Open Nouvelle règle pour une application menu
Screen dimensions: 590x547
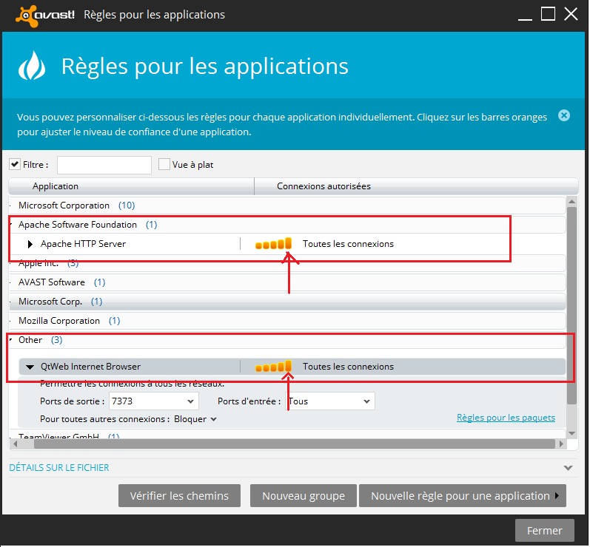[463, 496]
